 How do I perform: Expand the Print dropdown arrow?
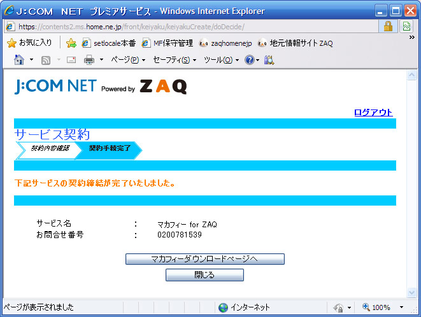pyautogui.click(x=101, y=59)
